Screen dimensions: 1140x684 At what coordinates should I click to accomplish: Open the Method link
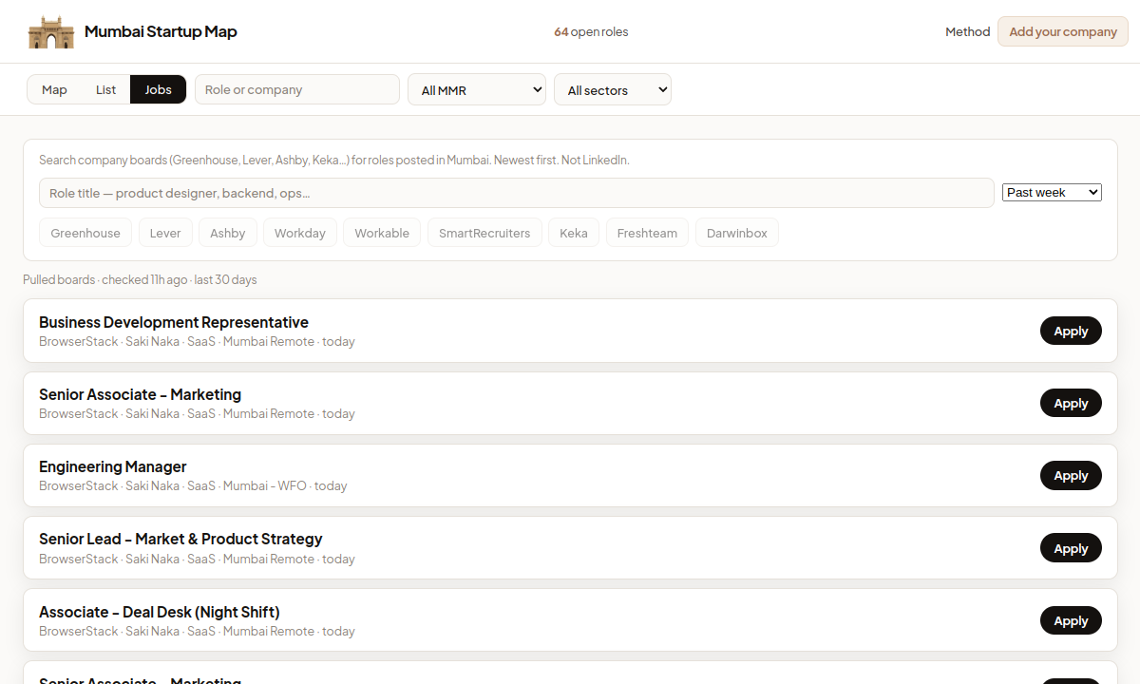tap(967, 31)
